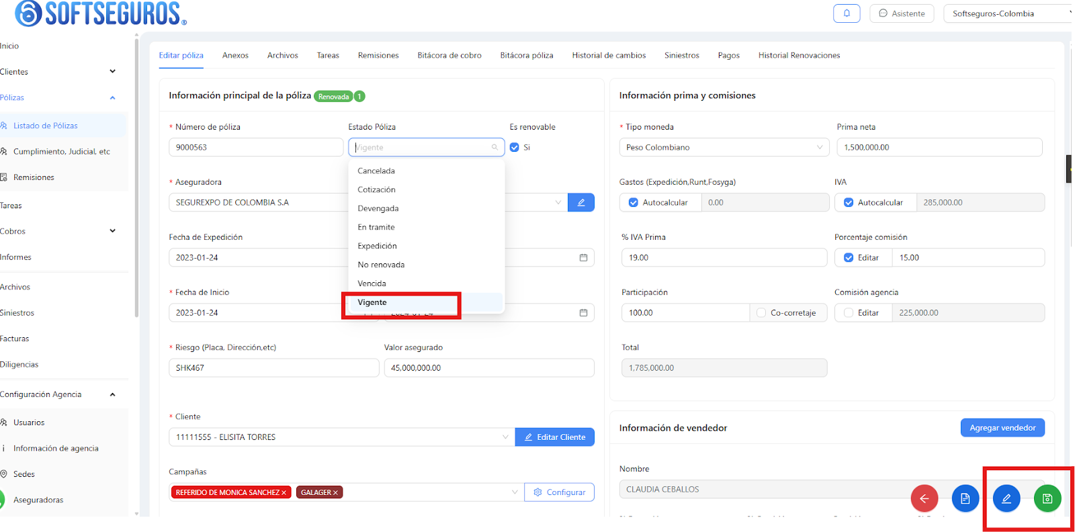Click the red back arrow floating button
Image resolution: width=1075 pixels, height=532 pixels.
(924, 498)
